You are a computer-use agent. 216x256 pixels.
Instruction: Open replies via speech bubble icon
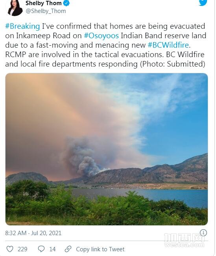41,249
